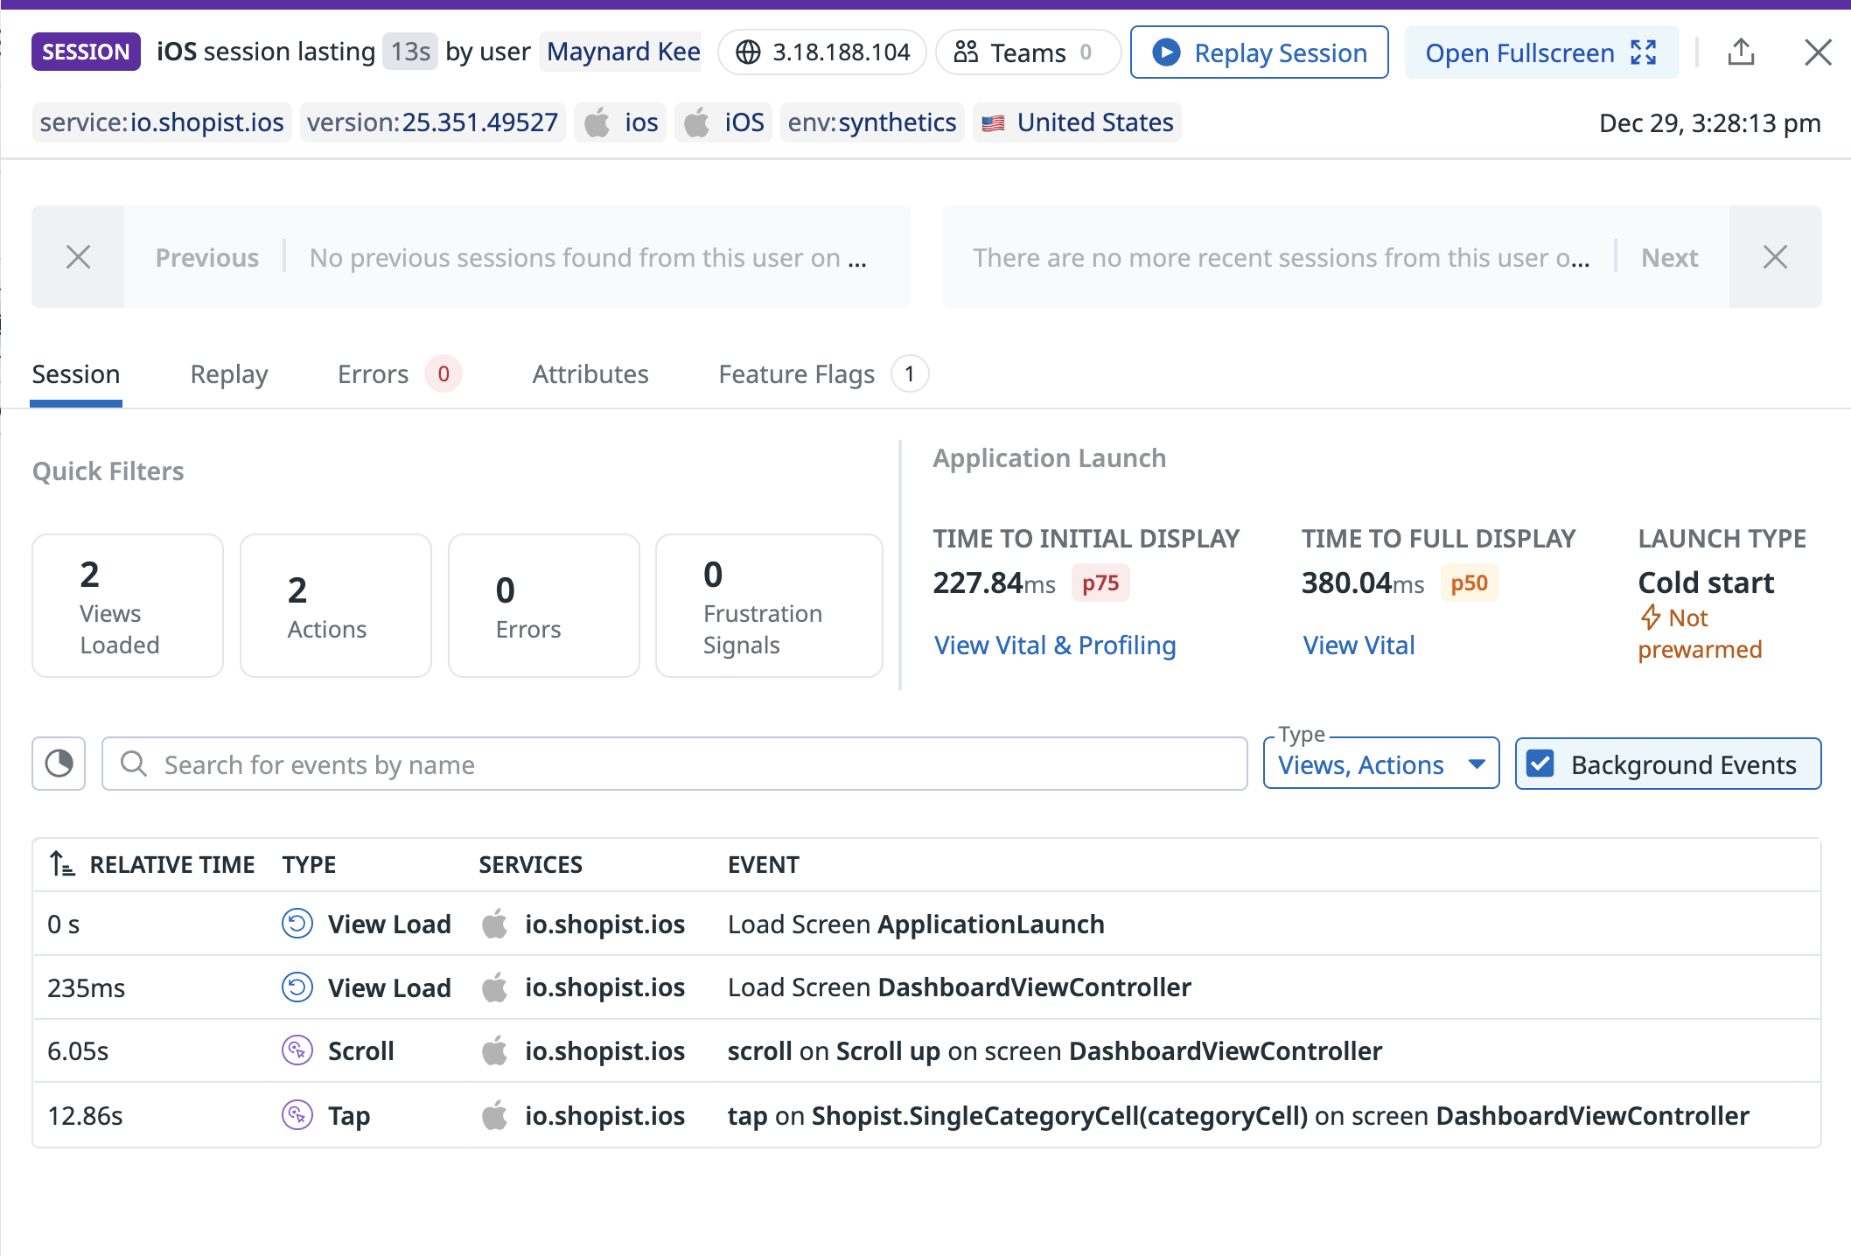This screenshot has width=1851, height=1256.
Task: Click the share/export icon in header
Action: pos(1741,52)
